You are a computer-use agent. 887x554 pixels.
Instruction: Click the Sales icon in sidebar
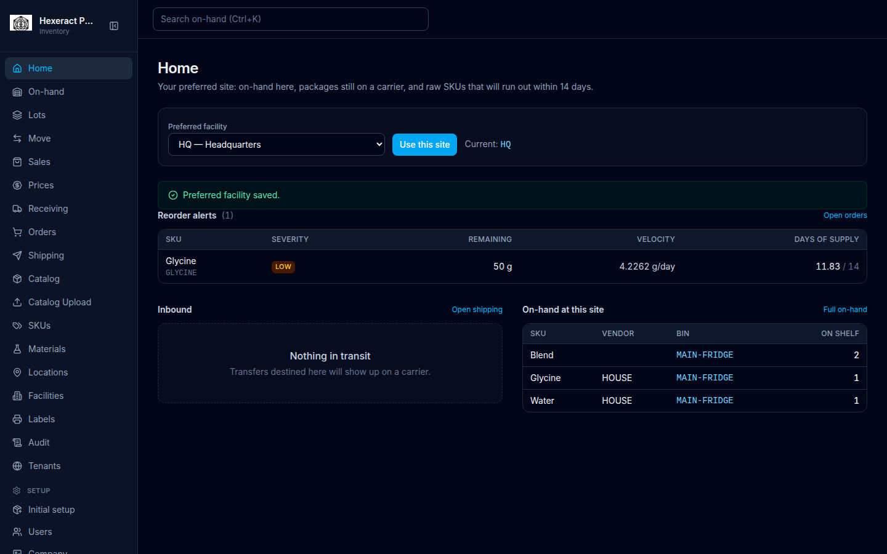(17, 162)
